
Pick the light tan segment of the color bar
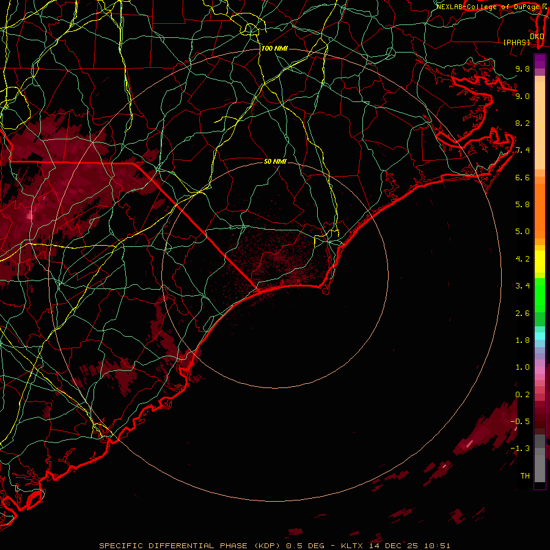540,125
